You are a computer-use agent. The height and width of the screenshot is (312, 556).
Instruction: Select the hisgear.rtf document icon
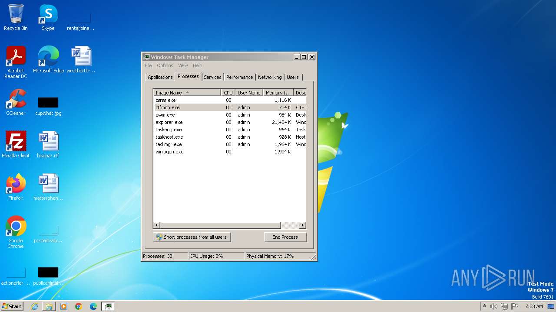[48, 145]
